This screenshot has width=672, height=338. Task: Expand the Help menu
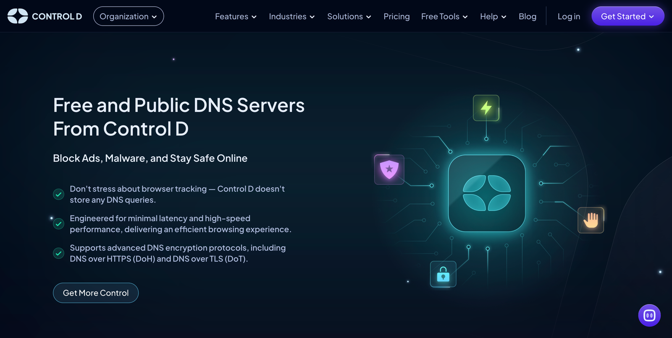coord(493,16)
